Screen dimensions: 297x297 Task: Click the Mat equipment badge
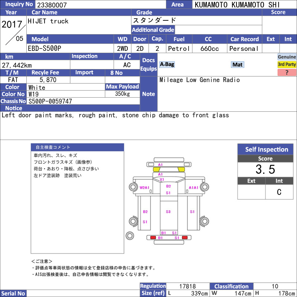point(237,65)
